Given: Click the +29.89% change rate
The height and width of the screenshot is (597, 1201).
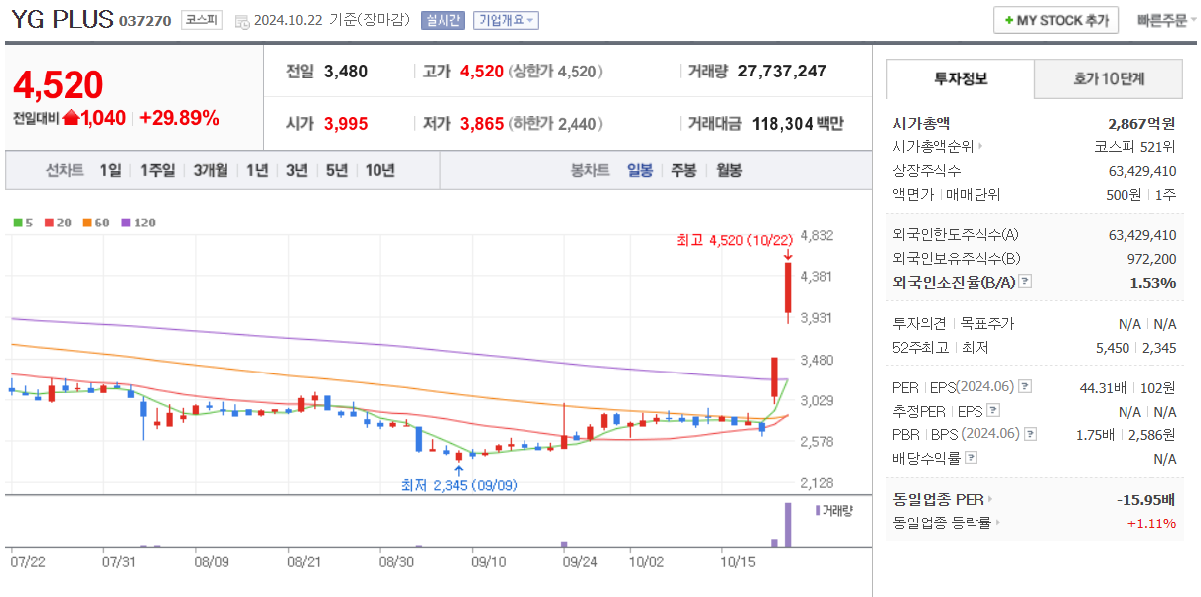Looking at the screenshot, I should tap(179, 118).
